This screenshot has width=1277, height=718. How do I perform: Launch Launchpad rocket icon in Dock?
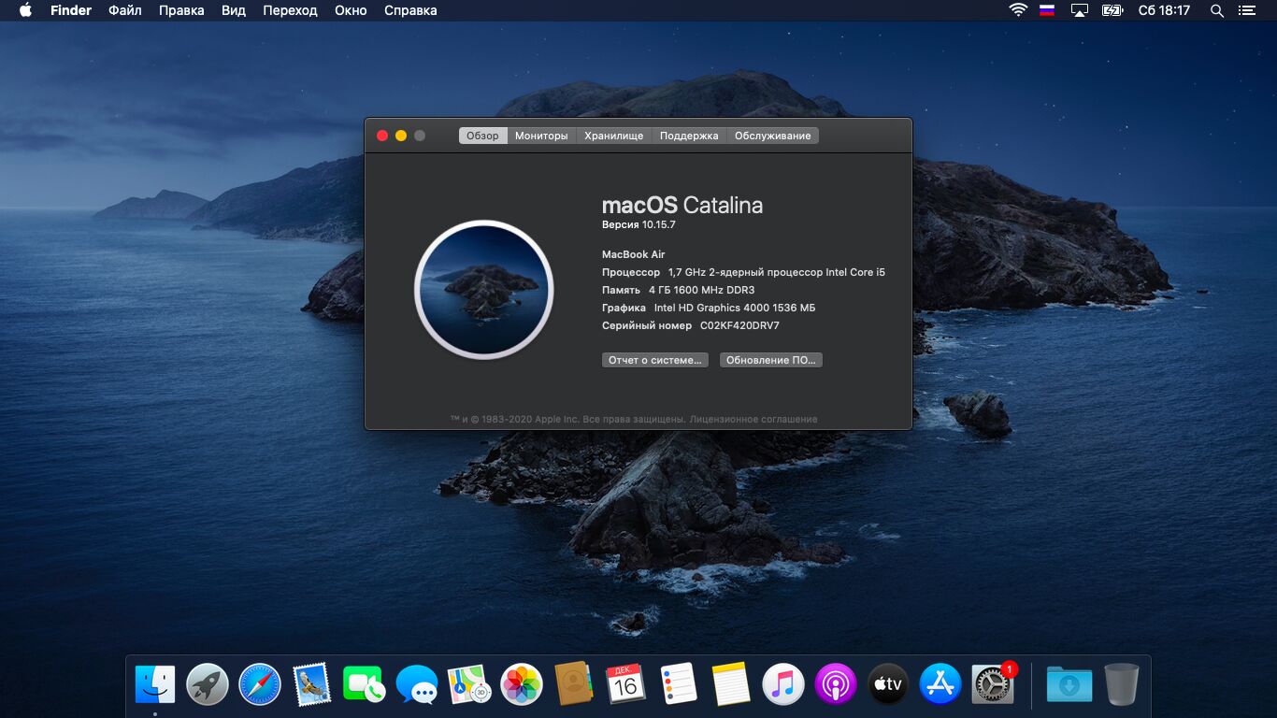pos(208,685)
